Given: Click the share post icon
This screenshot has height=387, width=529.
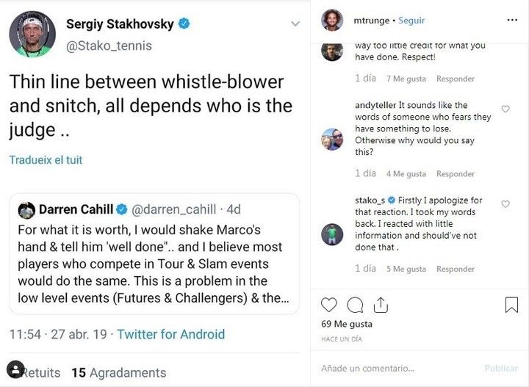Looking at the screenshot, I should pos(381,305).
